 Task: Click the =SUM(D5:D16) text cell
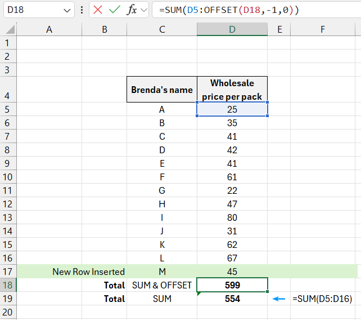tap(322, 299)
